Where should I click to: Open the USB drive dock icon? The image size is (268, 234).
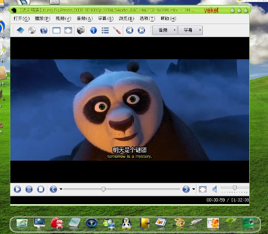point(196,222)
